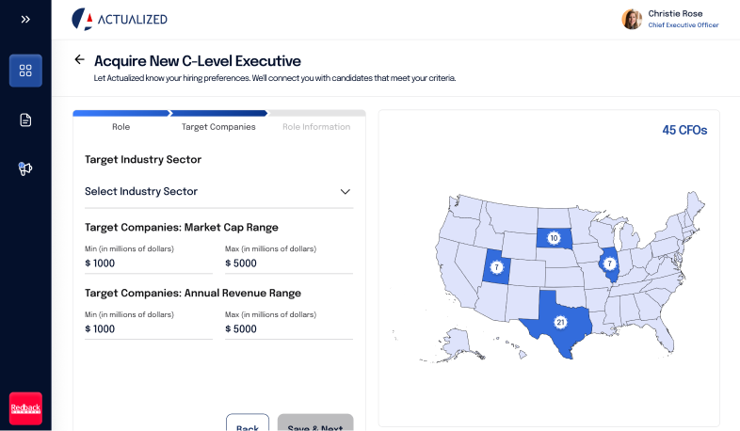Open the document icon in sidebar
This screenshot has height=431, width=740.
click(x=25, y=120)
